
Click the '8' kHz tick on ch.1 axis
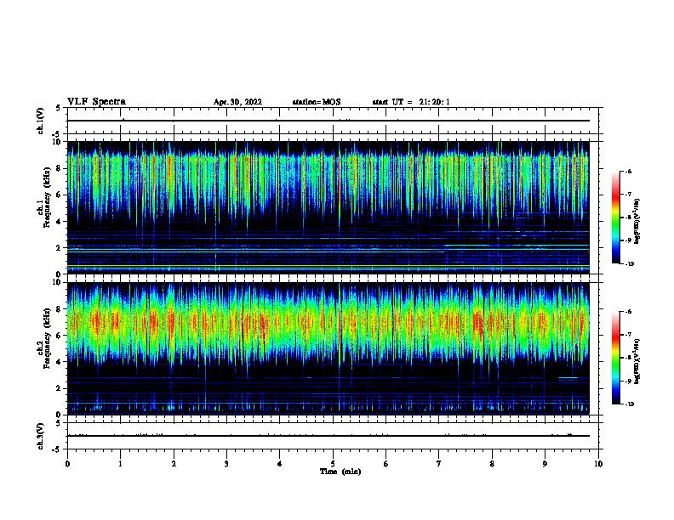click(60, 168)
